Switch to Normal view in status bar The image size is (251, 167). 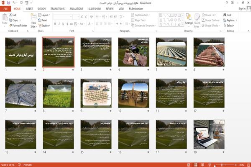point(189,165)
